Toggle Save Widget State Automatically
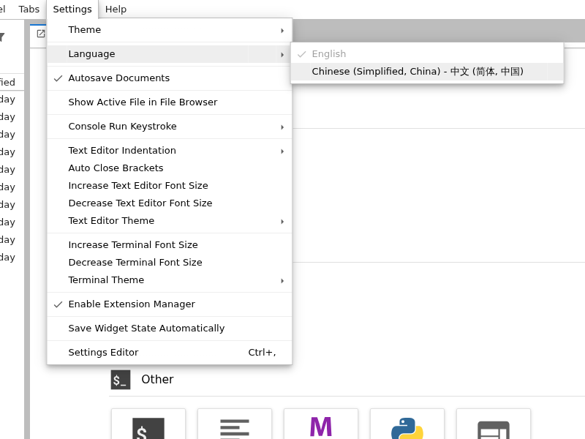Screen dimensions: 585x439 [170, 329]
